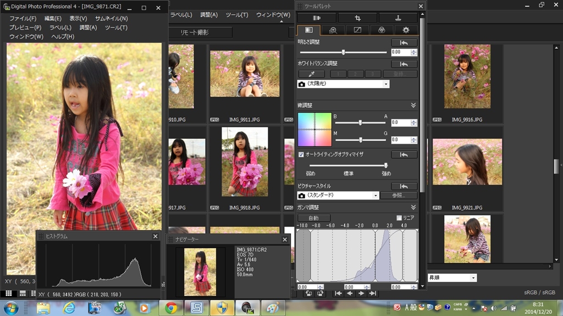The height and width of the screenshot is (316, 563).
Task: Open the stamp tool in the tool palette
Action: pyautogui.click(x=398, y=18)
